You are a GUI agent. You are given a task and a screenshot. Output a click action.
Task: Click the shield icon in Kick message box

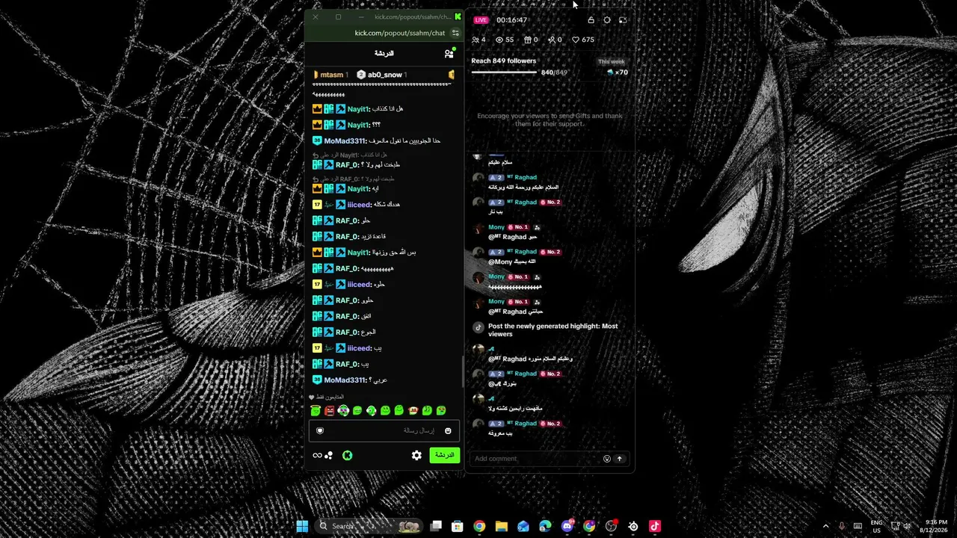click(x=320, y=430)
